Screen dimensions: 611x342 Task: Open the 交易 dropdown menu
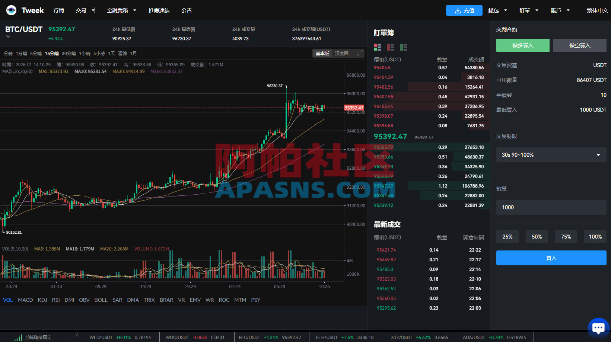pos(85,10)
